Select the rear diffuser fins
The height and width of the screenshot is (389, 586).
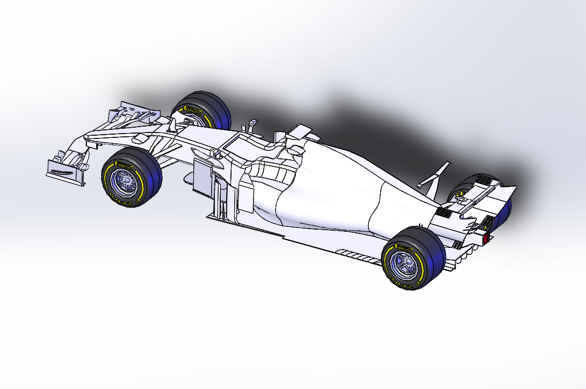465,255
